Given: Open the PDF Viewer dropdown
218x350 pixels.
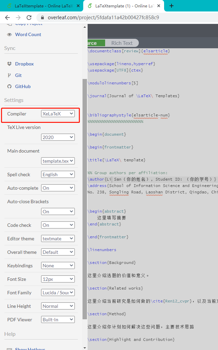Looking at the screenshot, I should (58, 320).
